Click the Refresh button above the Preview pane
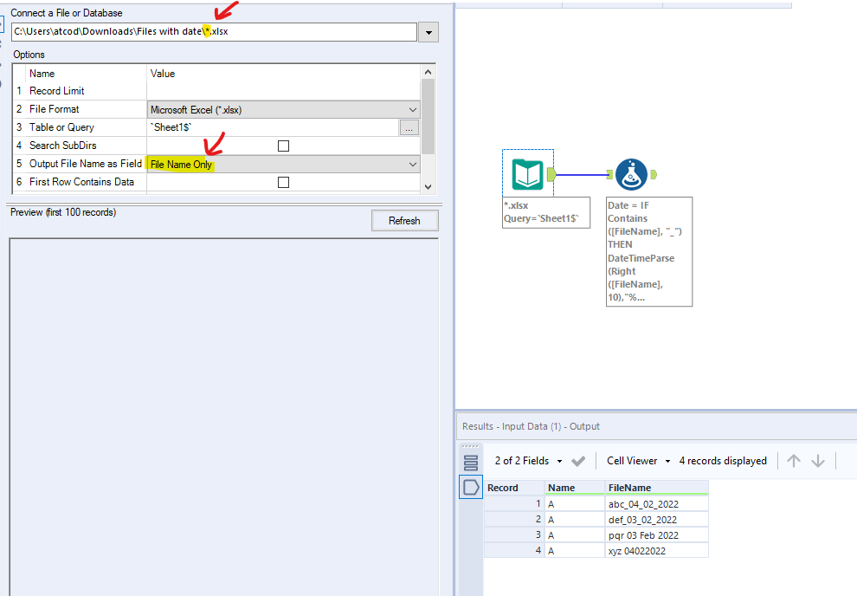 coord(404,220)
